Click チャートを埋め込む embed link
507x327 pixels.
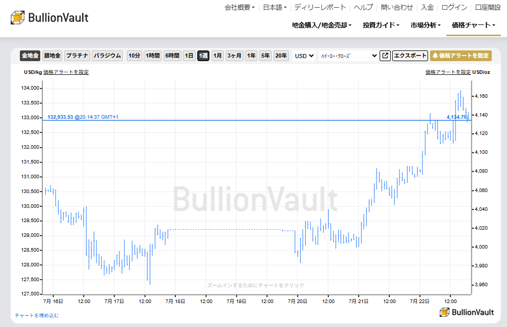[x=37, y=315]
